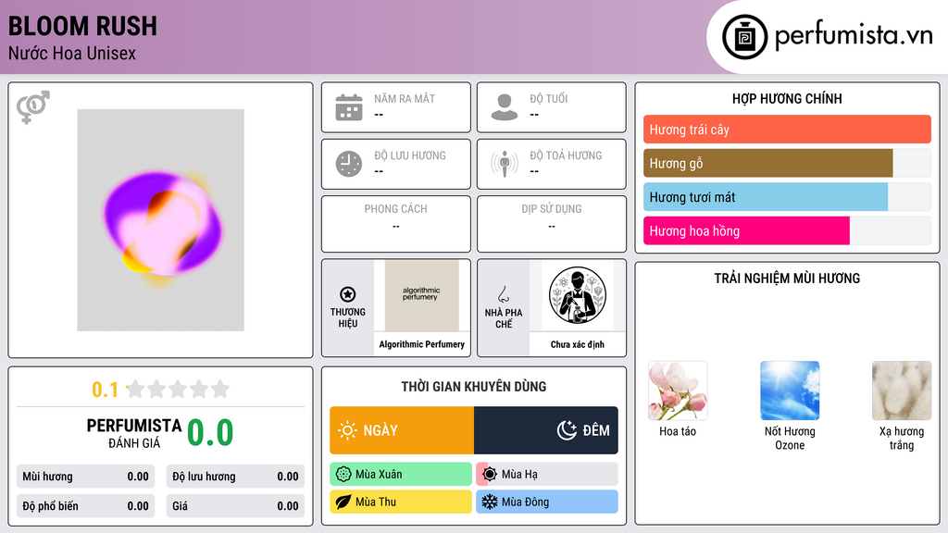Screen dimensions: 948x533
Task: Open the Xạ hương trắng note thumbnail
Action: tap(902, 390)
